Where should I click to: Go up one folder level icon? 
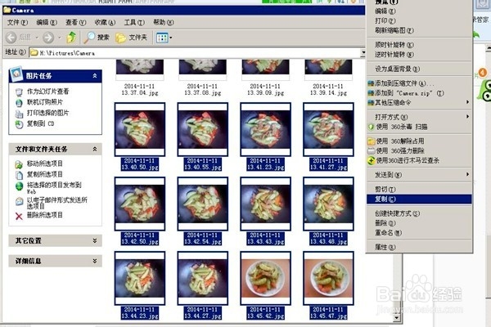pos(71,38)
